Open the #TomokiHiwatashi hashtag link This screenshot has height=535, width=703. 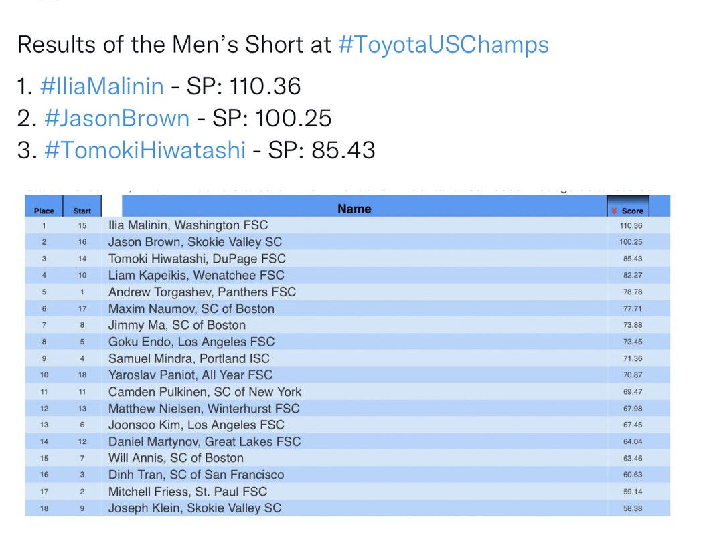145,150
